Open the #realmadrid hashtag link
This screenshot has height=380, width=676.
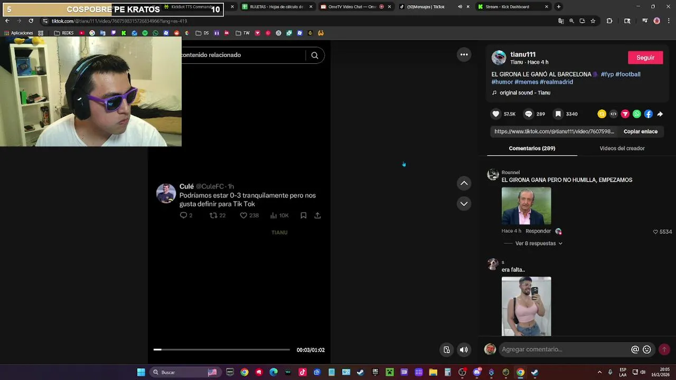coord(556,82)
